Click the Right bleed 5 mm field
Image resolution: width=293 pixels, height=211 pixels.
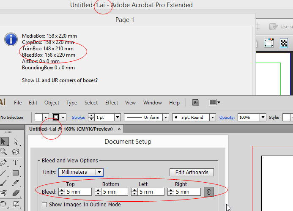pyautogui.click(x=187, y=192)
